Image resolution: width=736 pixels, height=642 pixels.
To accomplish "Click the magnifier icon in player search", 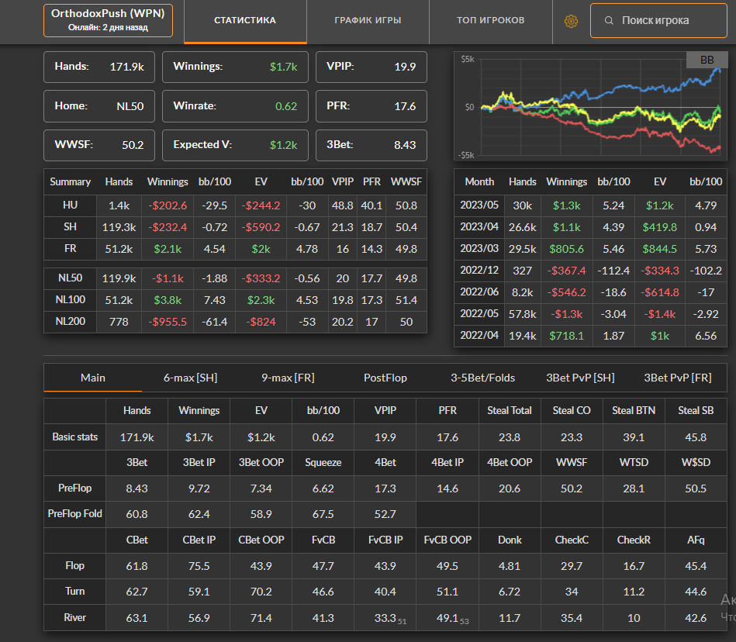I will coord(610,21).
